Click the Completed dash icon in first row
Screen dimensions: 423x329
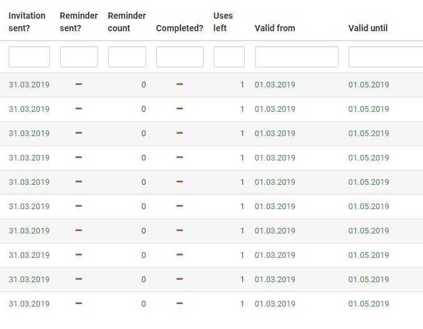tap(179, 84)
